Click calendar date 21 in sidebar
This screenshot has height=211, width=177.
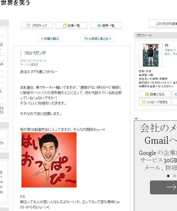click(1, 187)
